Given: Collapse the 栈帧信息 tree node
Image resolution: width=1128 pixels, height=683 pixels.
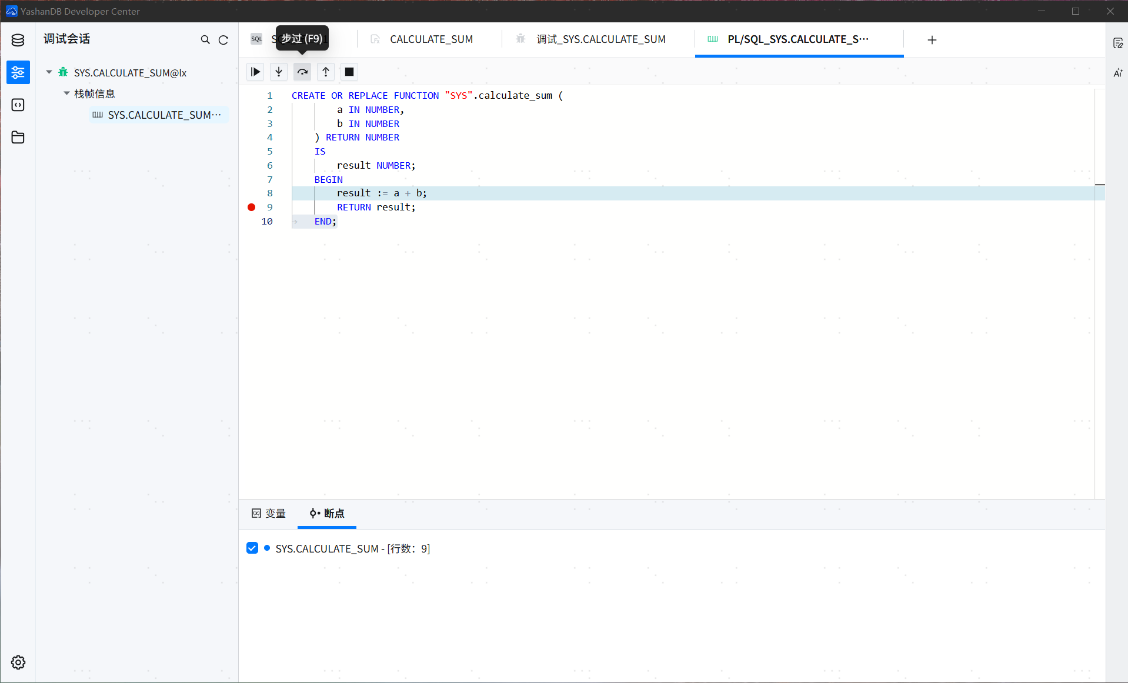Looking at the screenshot, I should 67,93.
